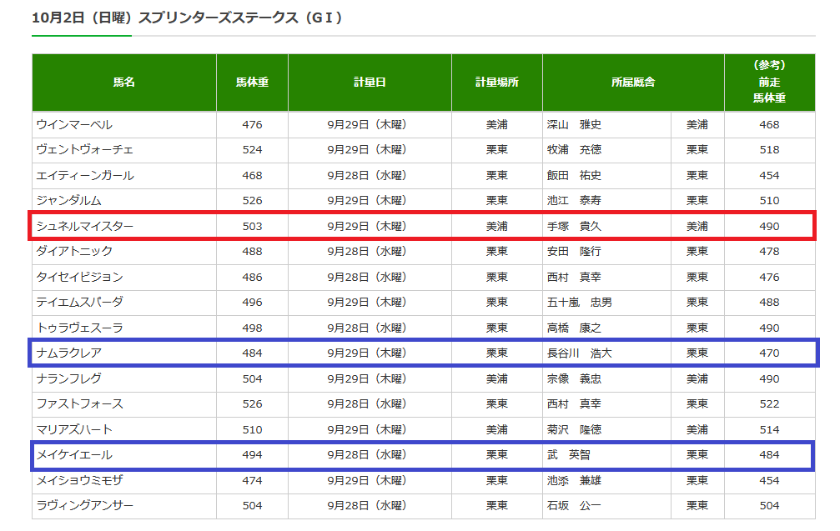Click trainer name 深山 雅史

pyautogui.click(x=574, y=125)
